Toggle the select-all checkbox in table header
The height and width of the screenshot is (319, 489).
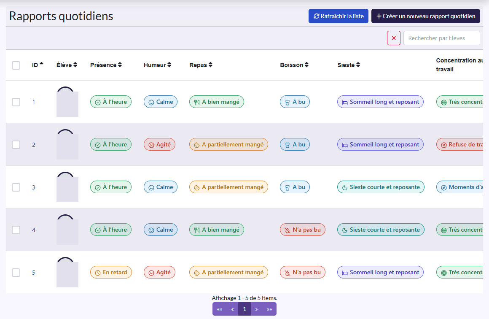point(16,65)
